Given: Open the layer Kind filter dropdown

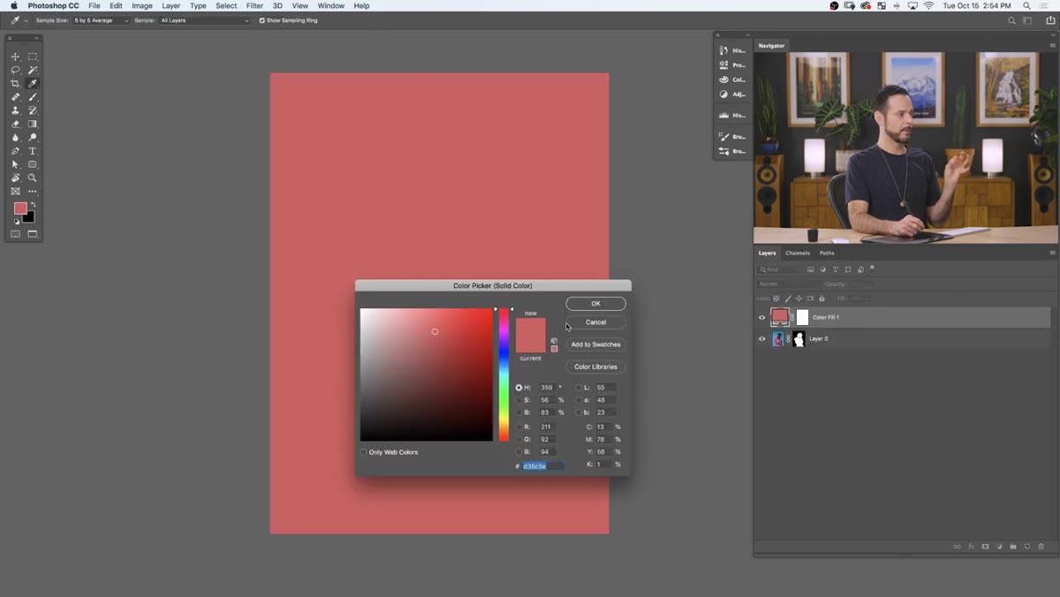Looking at the screenshot, I should [x=779, y=269].
